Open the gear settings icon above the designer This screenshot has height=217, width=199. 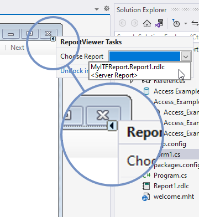[x=107, y=8]
